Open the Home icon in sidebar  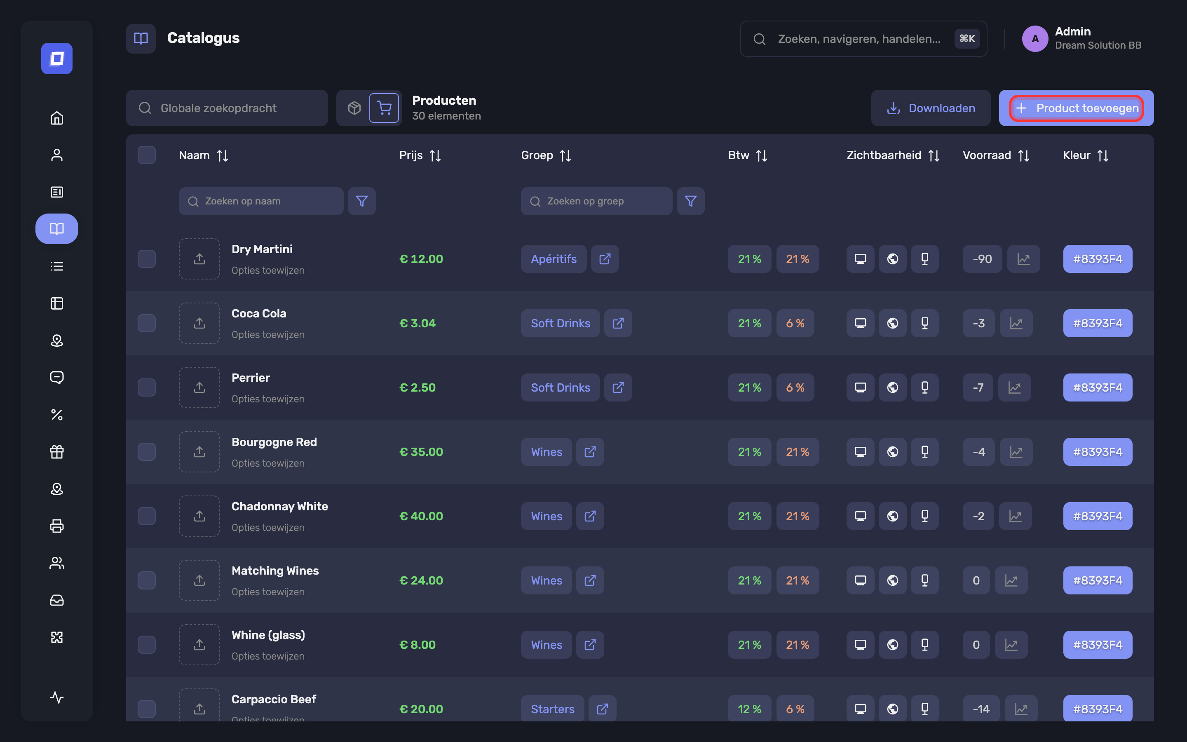click(x=57, y=118)
